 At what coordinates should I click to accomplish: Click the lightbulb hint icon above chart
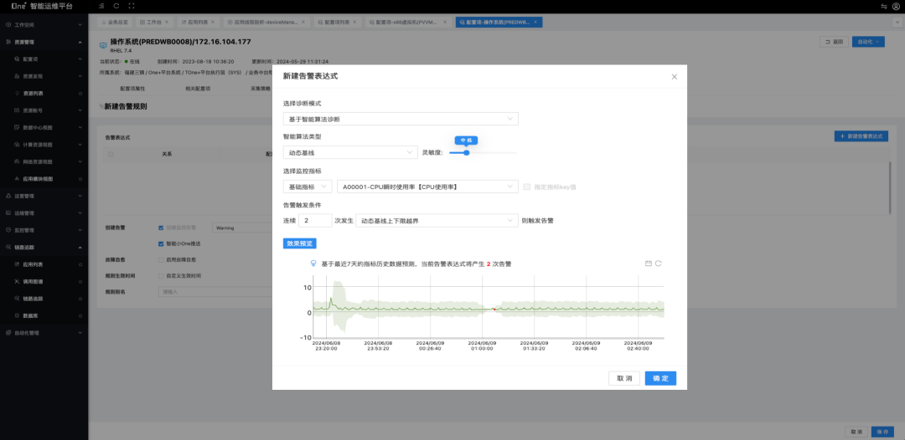(313, 263)
